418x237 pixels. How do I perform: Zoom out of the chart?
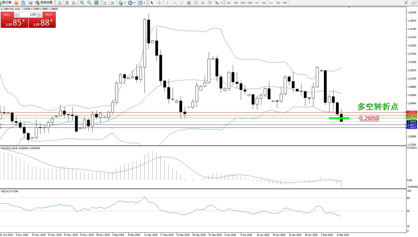89,3
